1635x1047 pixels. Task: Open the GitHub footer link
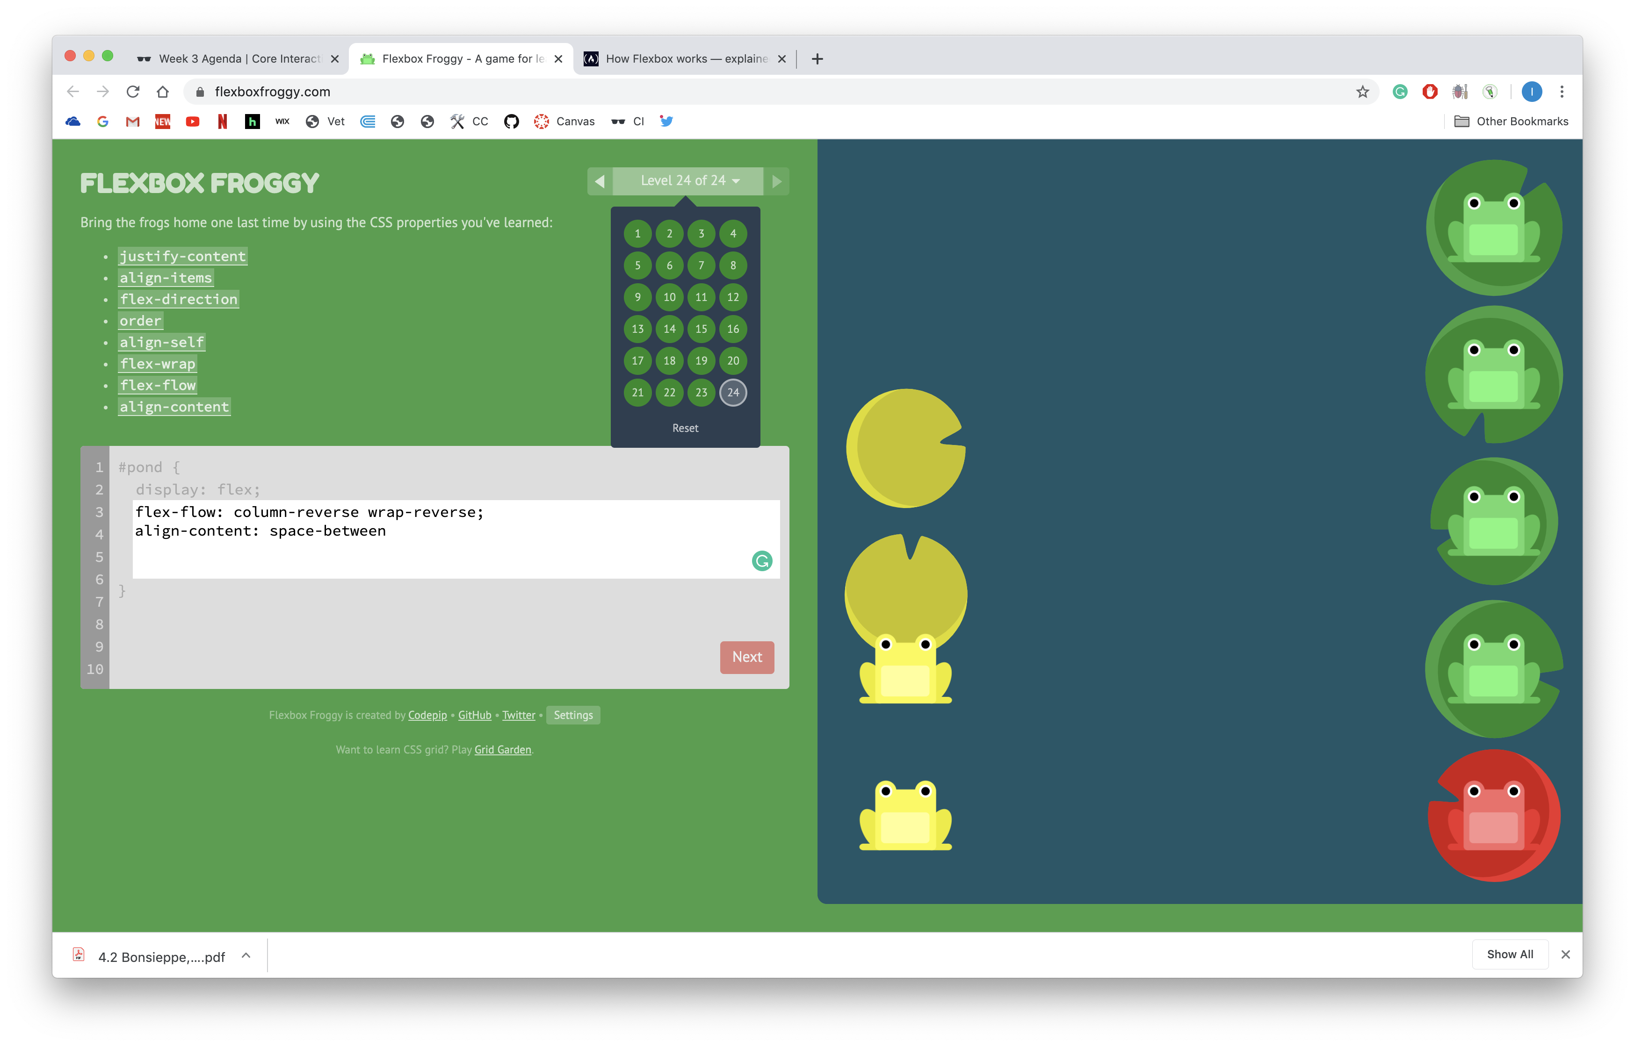tap(474, 715)
